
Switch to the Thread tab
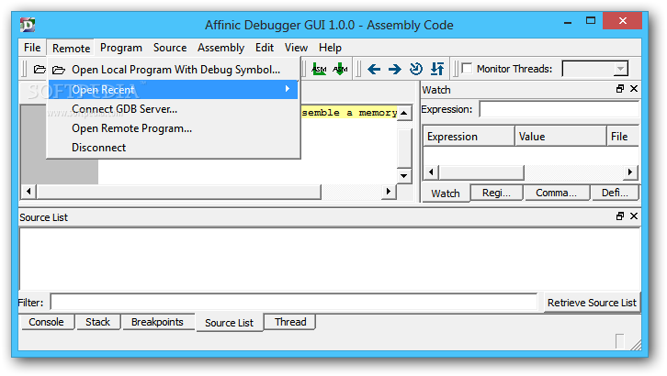coord(290,322)
